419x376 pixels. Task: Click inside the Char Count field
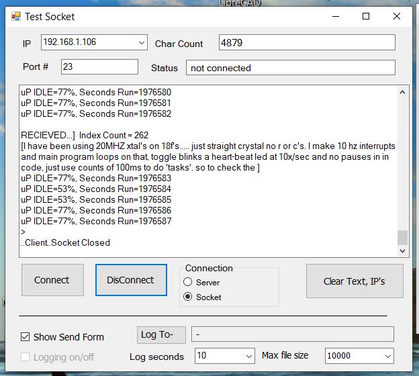coord(307,43)
